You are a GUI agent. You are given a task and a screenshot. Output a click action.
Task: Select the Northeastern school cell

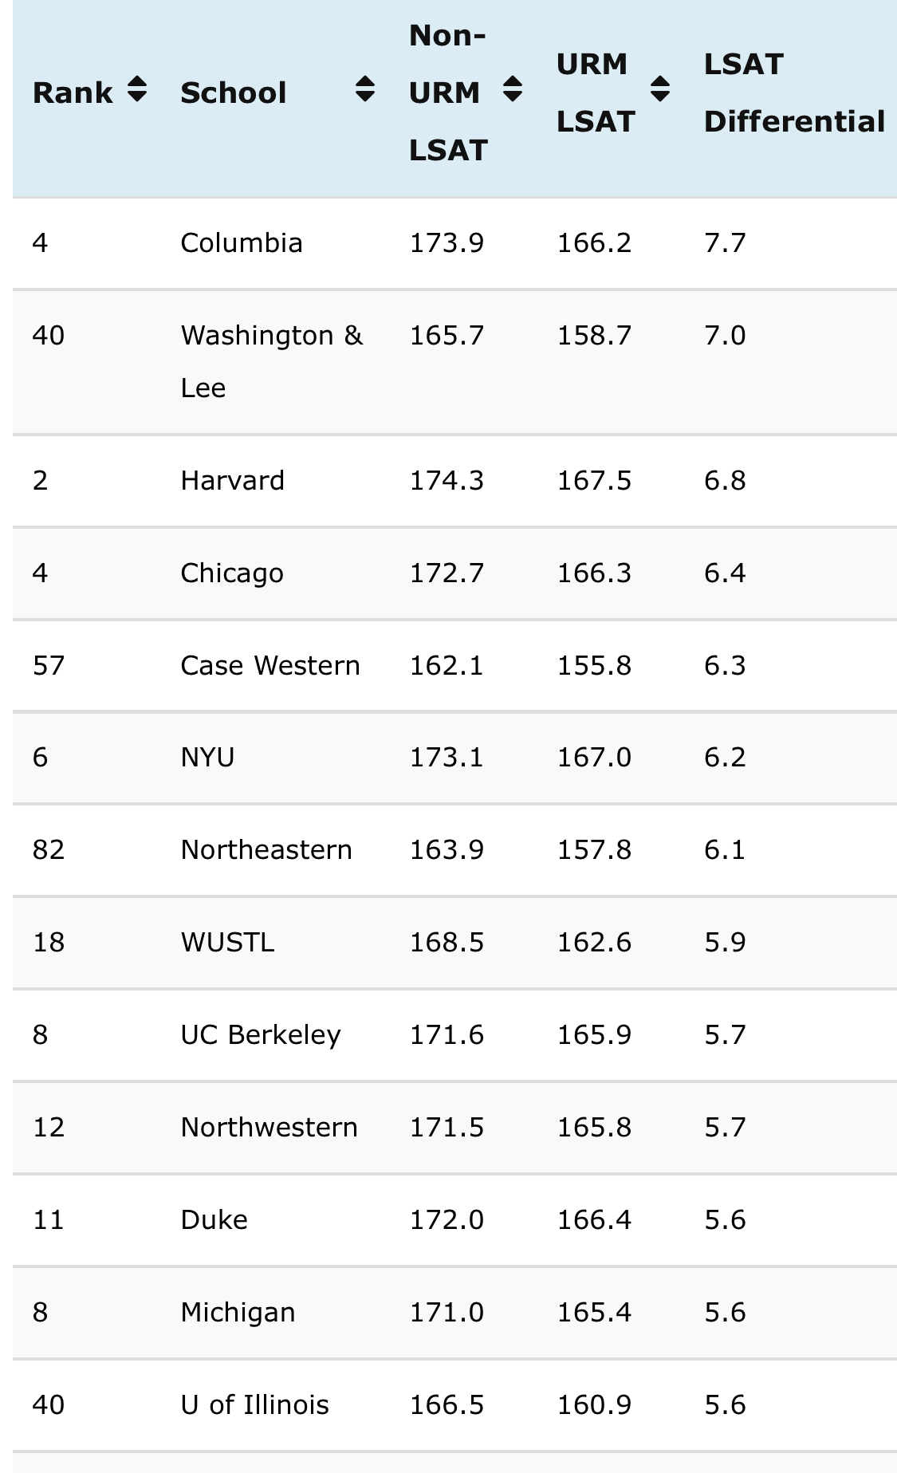coord(266,850)
